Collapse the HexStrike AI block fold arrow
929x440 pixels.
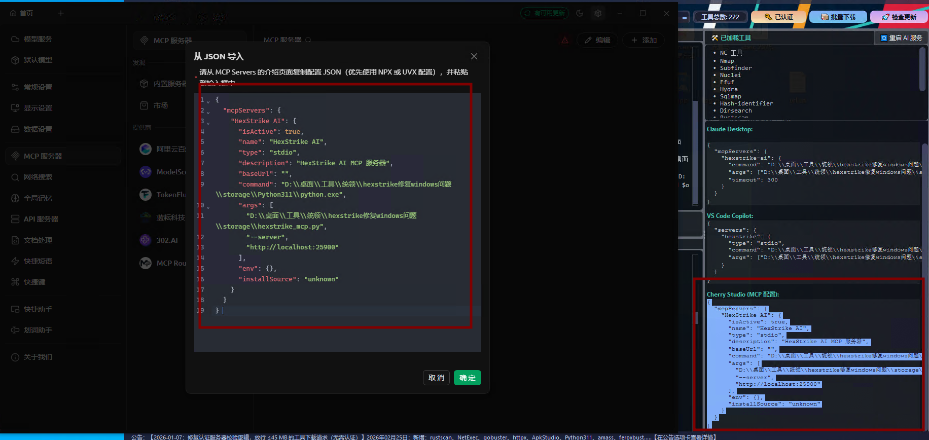[208, 123]
